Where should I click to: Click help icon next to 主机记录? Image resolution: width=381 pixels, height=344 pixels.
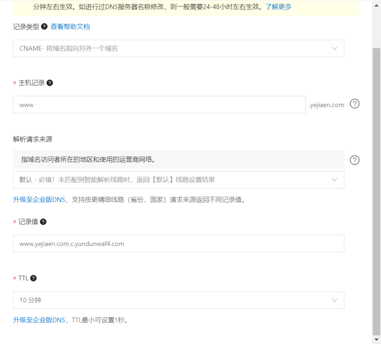(50, 83)
